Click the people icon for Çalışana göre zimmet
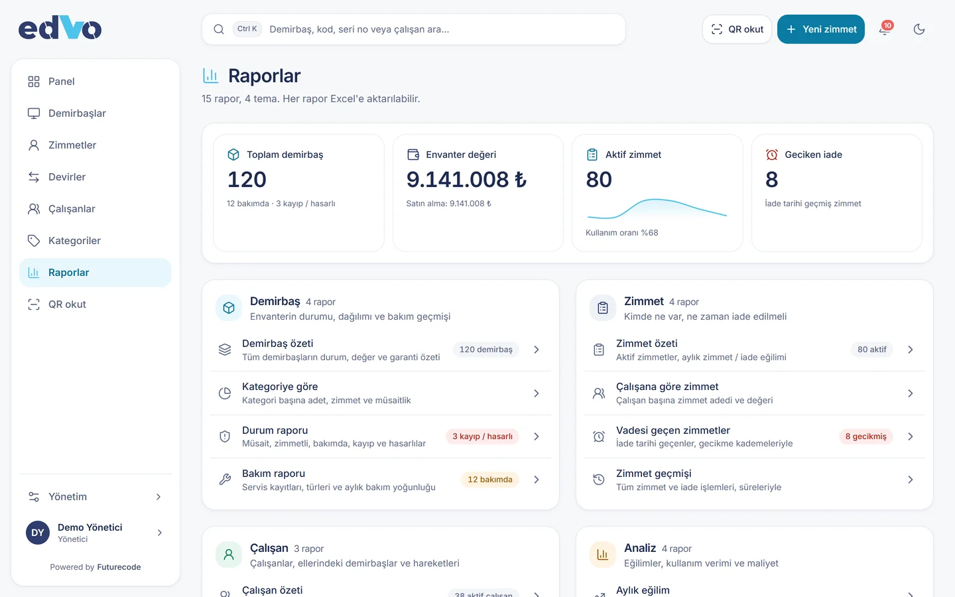 click(x=599, y=393)
